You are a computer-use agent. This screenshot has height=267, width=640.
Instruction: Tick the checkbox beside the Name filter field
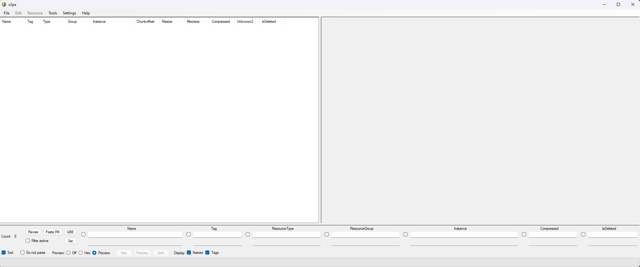click(84, 235)
